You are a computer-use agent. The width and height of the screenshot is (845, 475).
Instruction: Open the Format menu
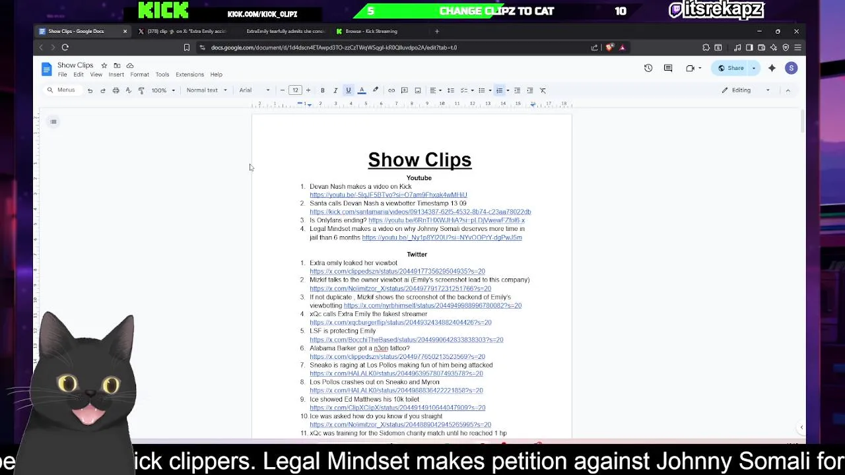139,75
